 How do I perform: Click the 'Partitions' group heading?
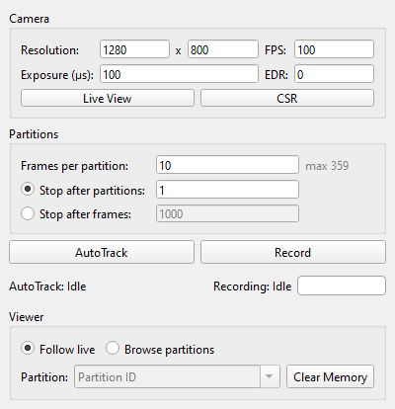(x=34, y=134)
